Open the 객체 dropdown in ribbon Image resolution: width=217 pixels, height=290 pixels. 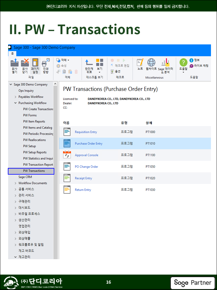(63, 60)
